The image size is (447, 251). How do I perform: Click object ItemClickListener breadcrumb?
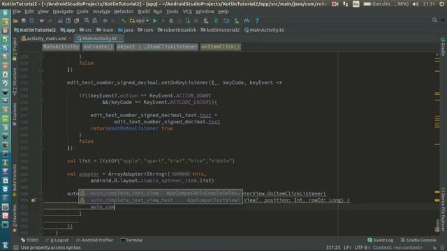(x=156, y=47)
